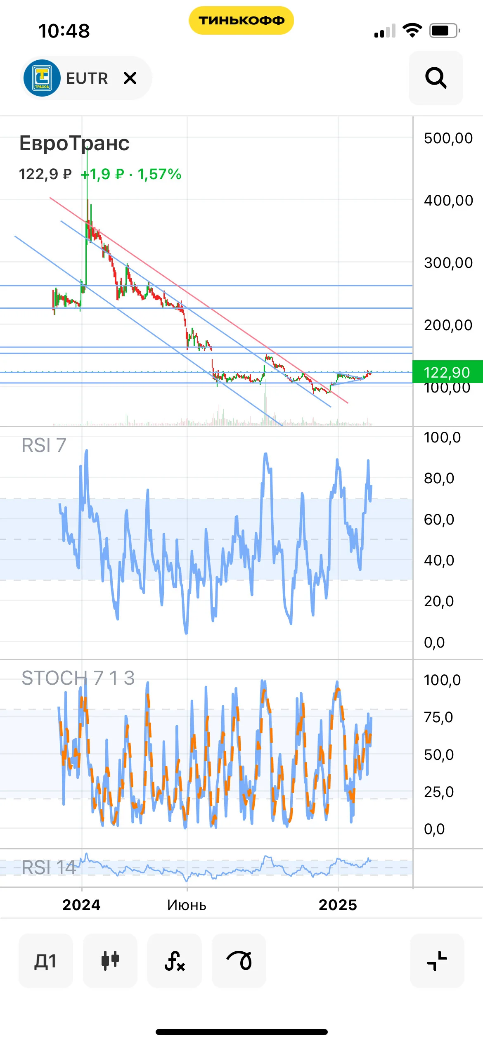The height and width of the screenshot is (1045, 483).
Task: Tap the +1,9 ₽ · 1,57% change text
Action: (131, 174)
